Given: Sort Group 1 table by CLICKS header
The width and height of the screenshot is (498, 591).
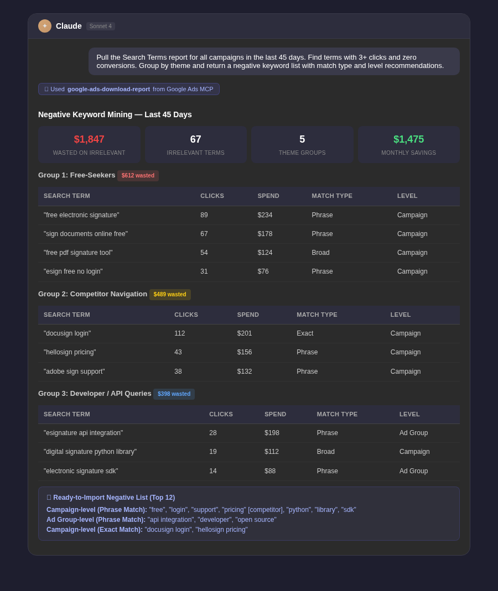Looking at the screenshot, I should (x=212, y=196).
